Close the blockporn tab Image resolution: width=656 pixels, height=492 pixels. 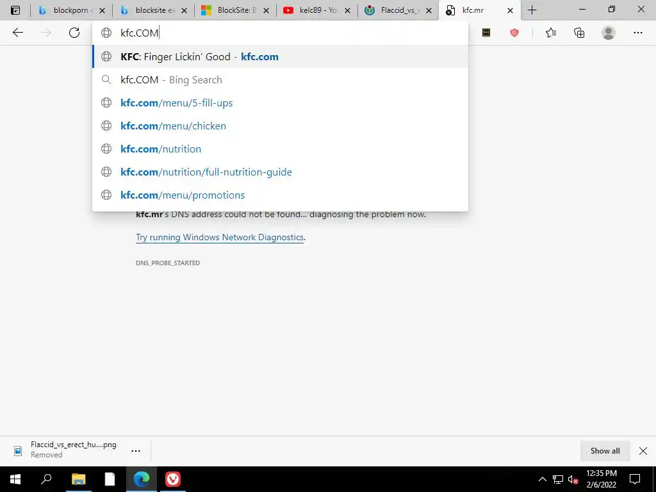click(x=102, y=10)
